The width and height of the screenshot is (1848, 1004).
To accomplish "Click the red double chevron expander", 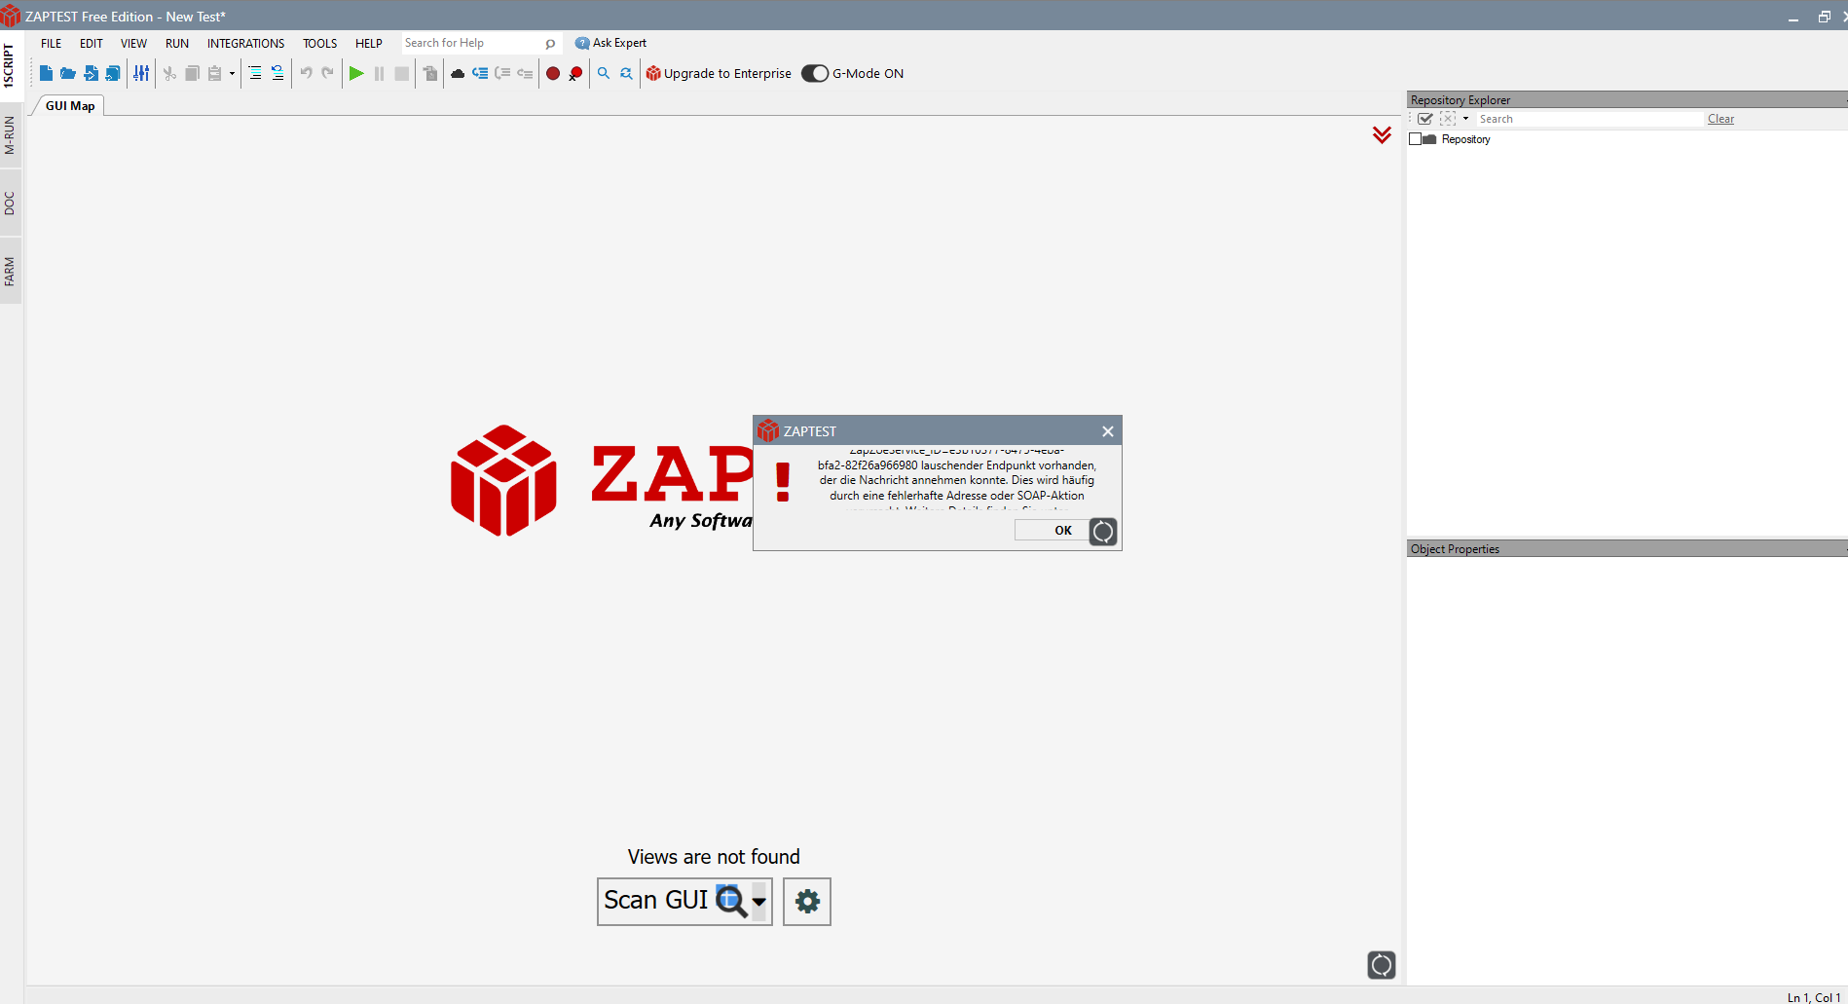I will click(1382, 134).
